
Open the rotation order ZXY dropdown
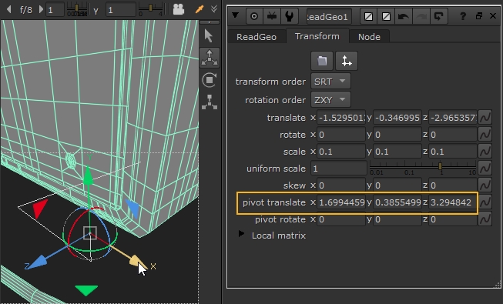point(330,100)
